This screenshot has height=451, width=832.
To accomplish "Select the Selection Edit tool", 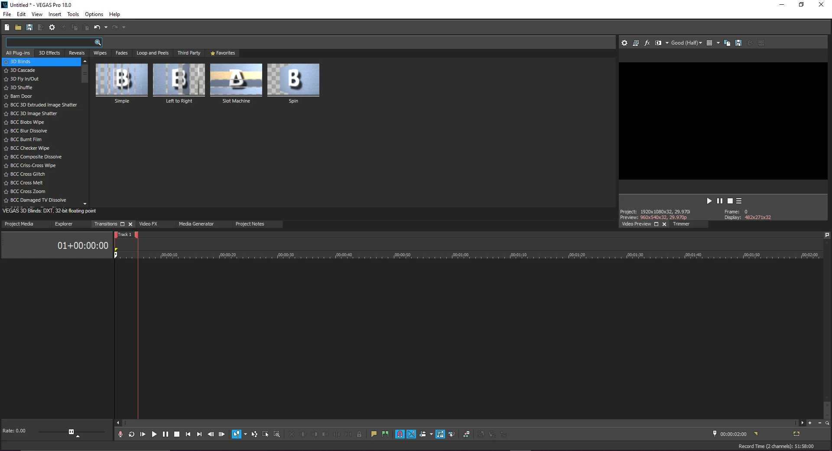I will (x=266, y=434).
